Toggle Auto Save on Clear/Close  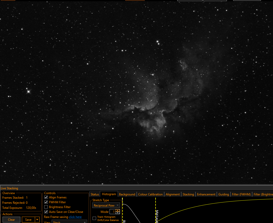point(46,212)
